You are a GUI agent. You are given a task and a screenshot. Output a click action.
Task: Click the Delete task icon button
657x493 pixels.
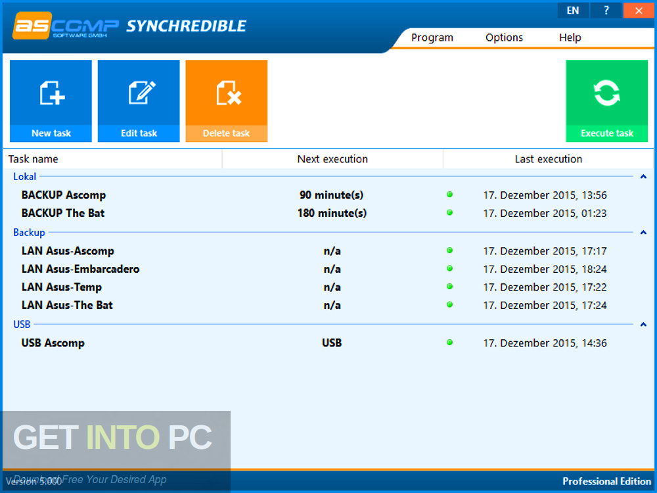226,101
